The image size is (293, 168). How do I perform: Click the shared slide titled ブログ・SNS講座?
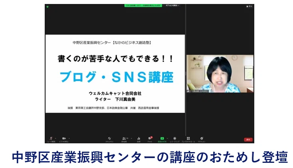tap(115, 74)
